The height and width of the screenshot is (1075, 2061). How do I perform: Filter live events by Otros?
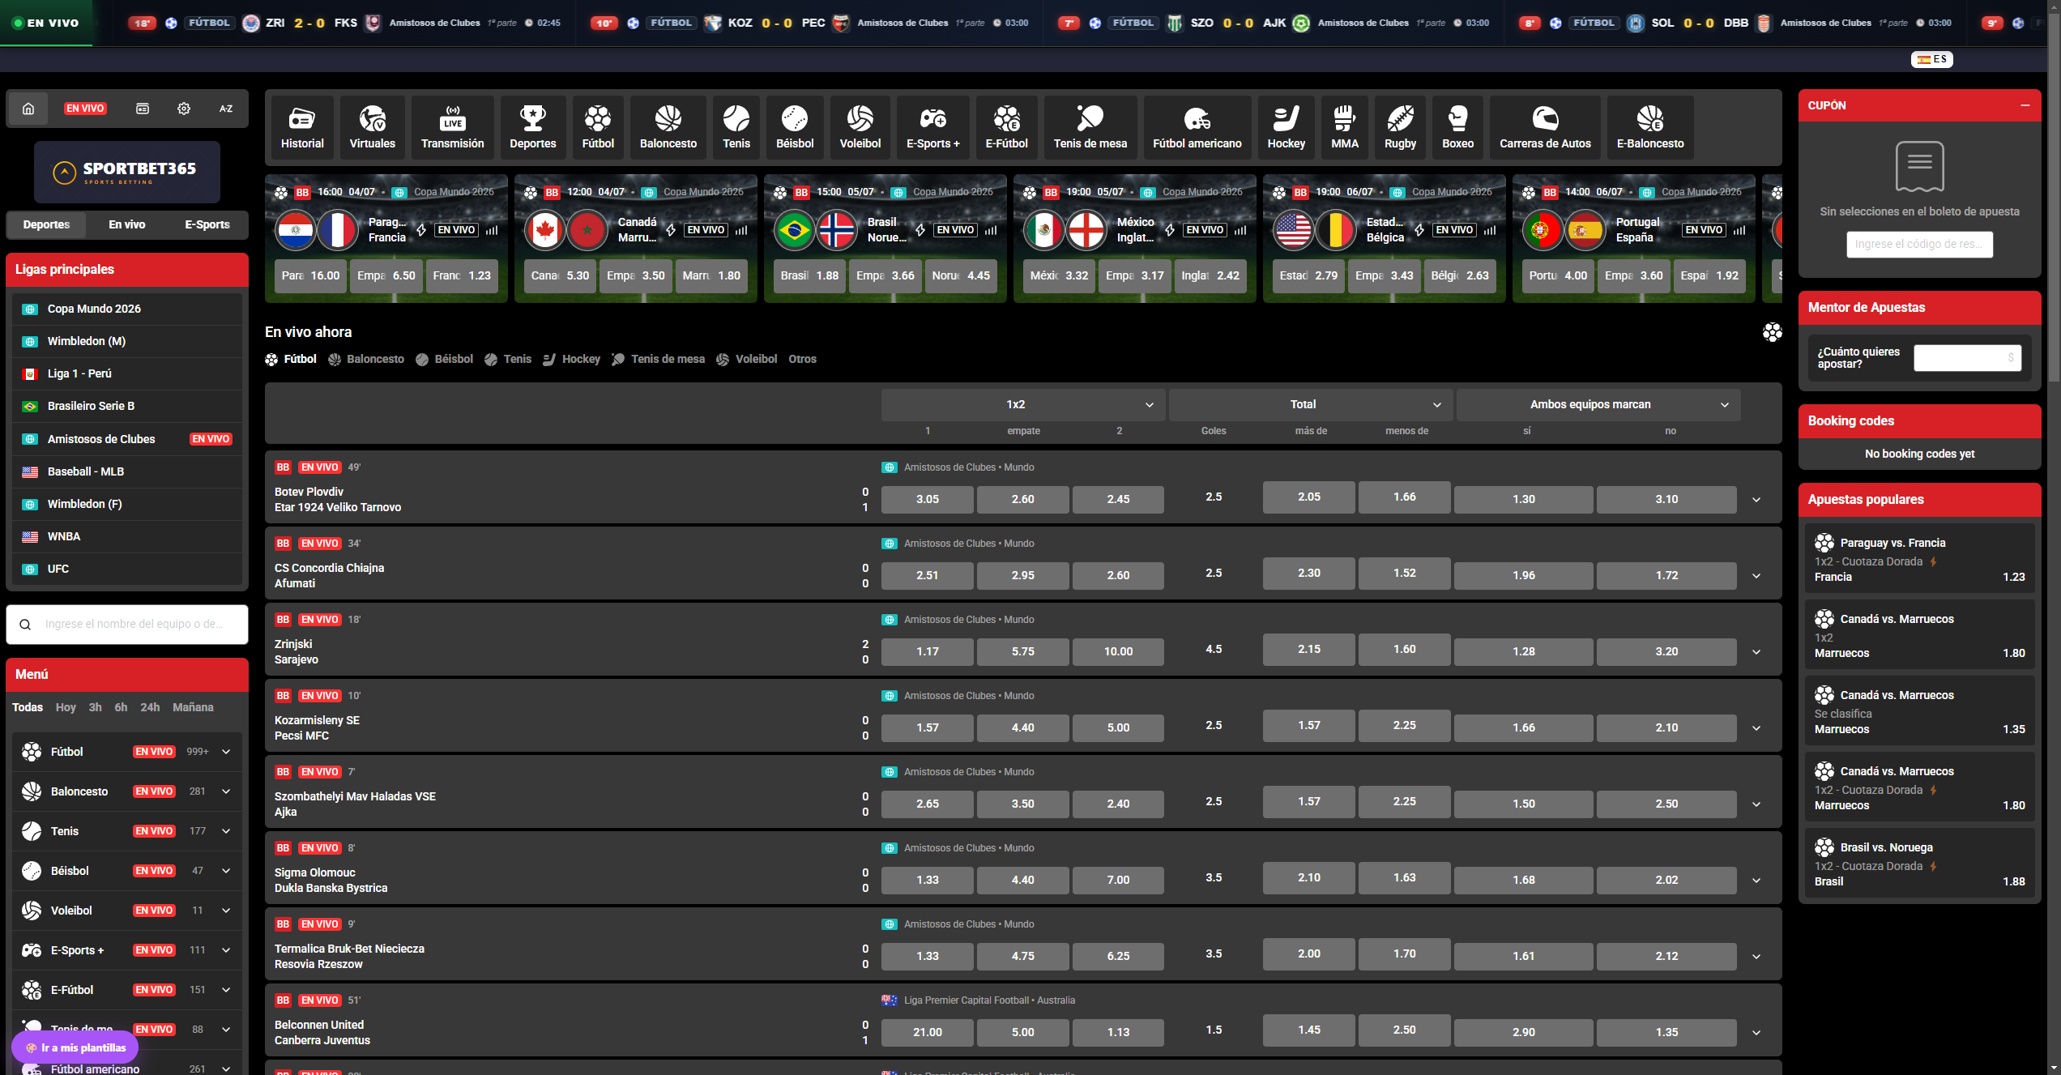point(802,359)
